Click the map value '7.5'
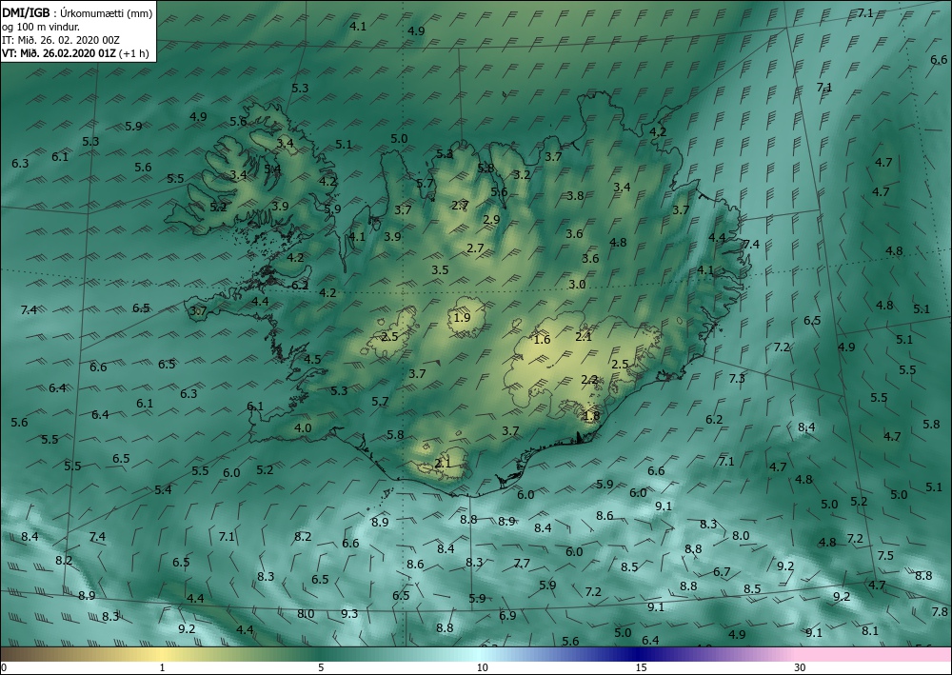Screen dimensions: 952x675 [885, 555]
